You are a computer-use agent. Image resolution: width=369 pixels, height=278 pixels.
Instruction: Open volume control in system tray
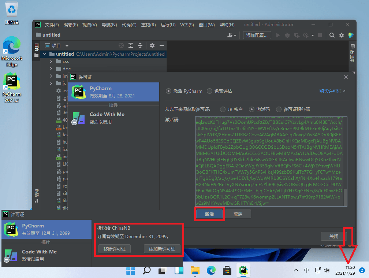coord(327,270)
